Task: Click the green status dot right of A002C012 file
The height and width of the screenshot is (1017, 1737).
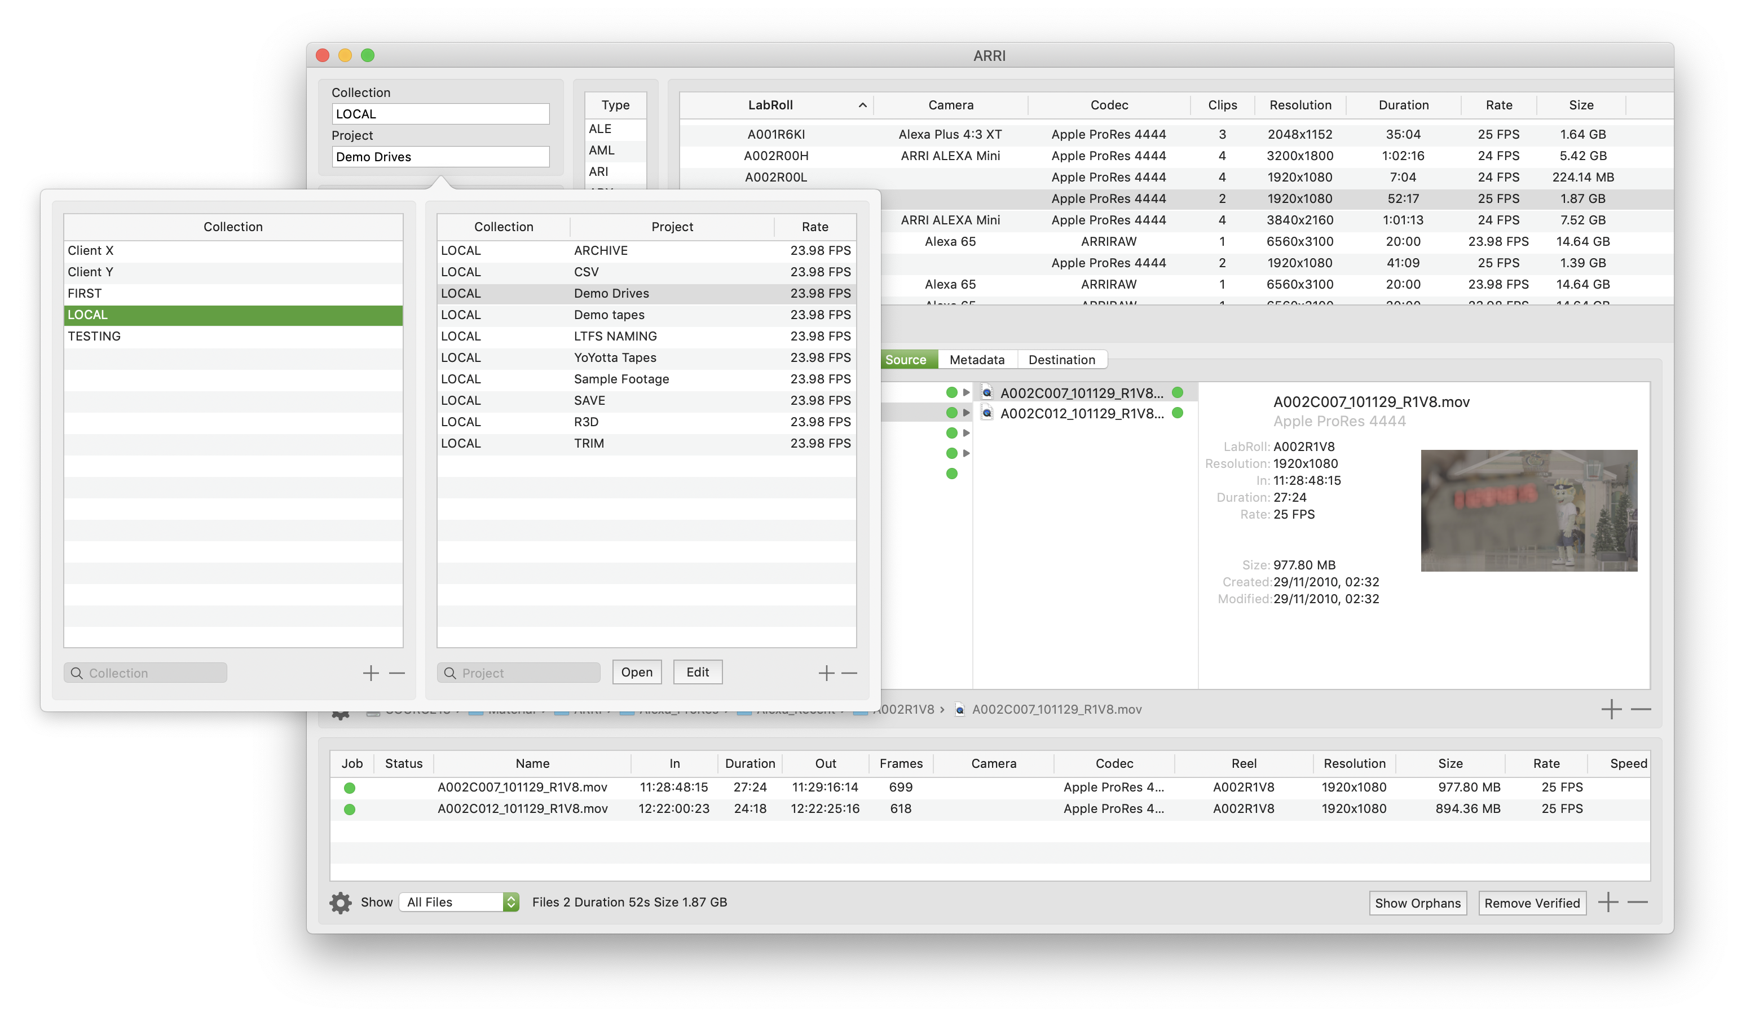Action: click(x=1178, y=413)
